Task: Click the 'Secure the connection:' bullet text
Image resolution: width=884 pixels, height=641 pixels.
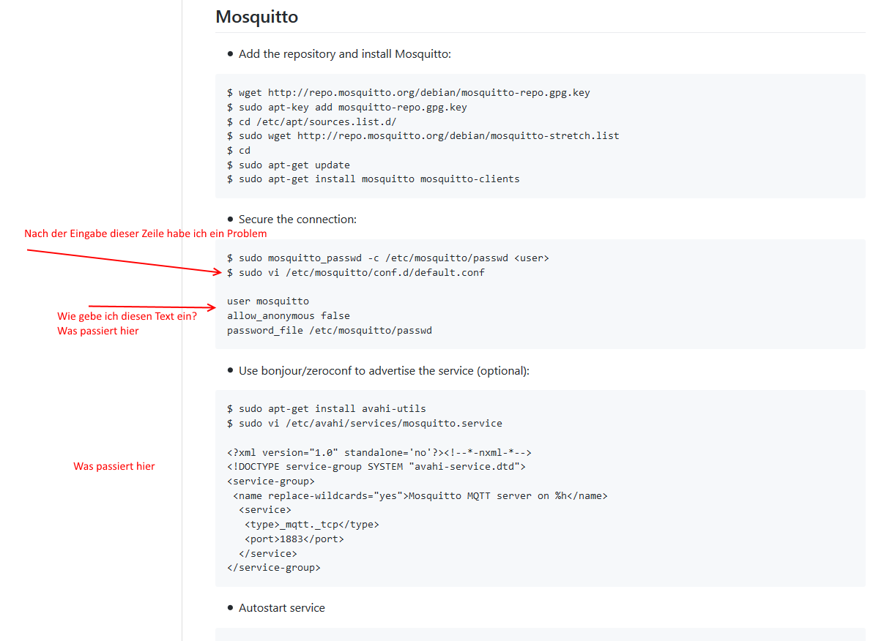Action: tap(297, 220)
